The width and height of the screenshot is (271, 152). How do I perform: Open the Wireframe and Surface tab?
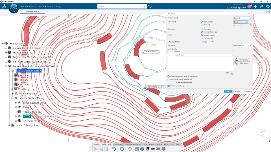point(133,144)
